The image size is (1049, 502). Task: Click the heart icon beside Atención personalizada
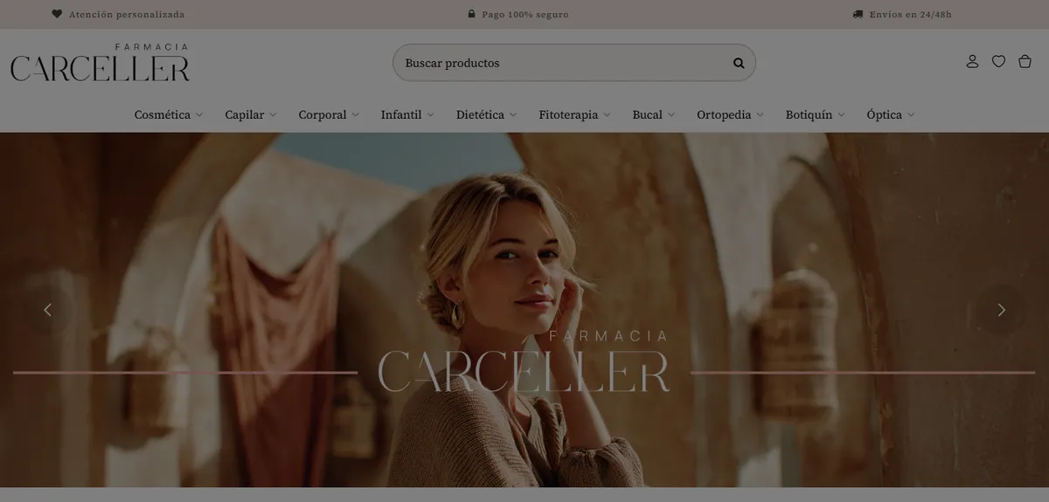57,14
